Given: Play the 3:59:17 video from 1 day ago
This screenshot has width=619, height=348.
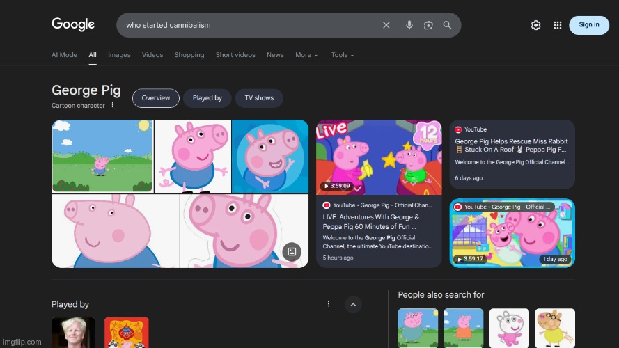Looking at the screenshot, I should click(x=512, y=232).
